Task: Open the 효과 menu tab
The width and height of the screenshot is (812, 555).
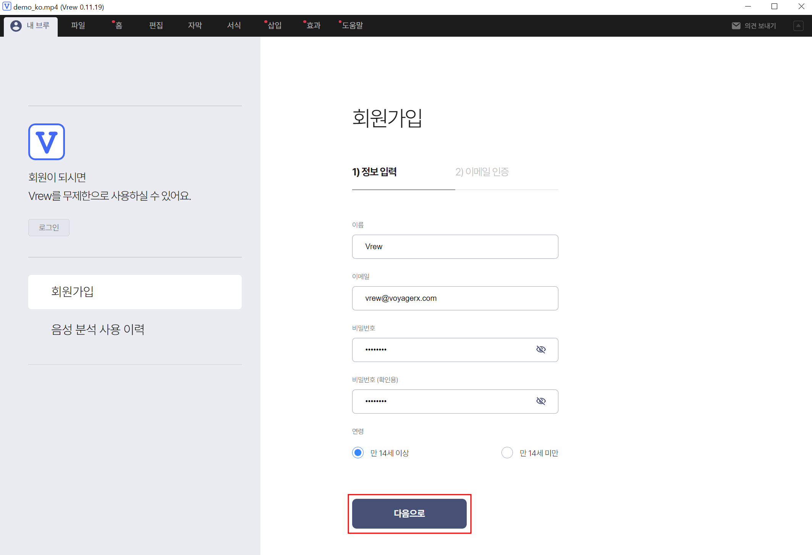Action: click(x=313, y=26)
